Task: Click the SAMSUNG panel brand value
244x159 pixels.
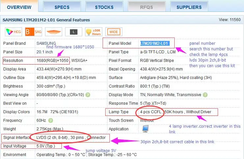Action: pos(46,43)
